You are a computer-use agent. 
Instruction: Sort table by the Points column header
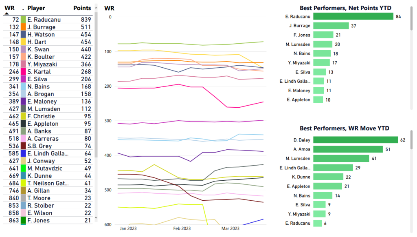[82, 8]
